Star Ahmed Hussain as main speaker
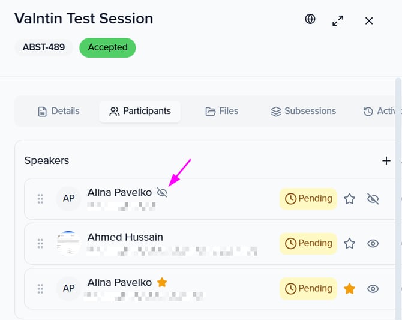The height and width of the screenshot is (320, 402). pos(350,243)
